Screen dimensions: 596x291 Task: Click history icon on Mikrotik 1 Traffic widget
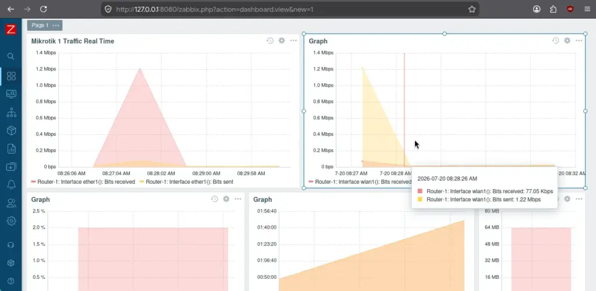270,40
